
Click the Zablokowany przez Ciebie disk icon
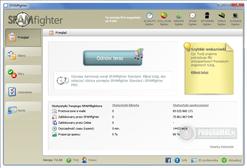click(54, 123)
